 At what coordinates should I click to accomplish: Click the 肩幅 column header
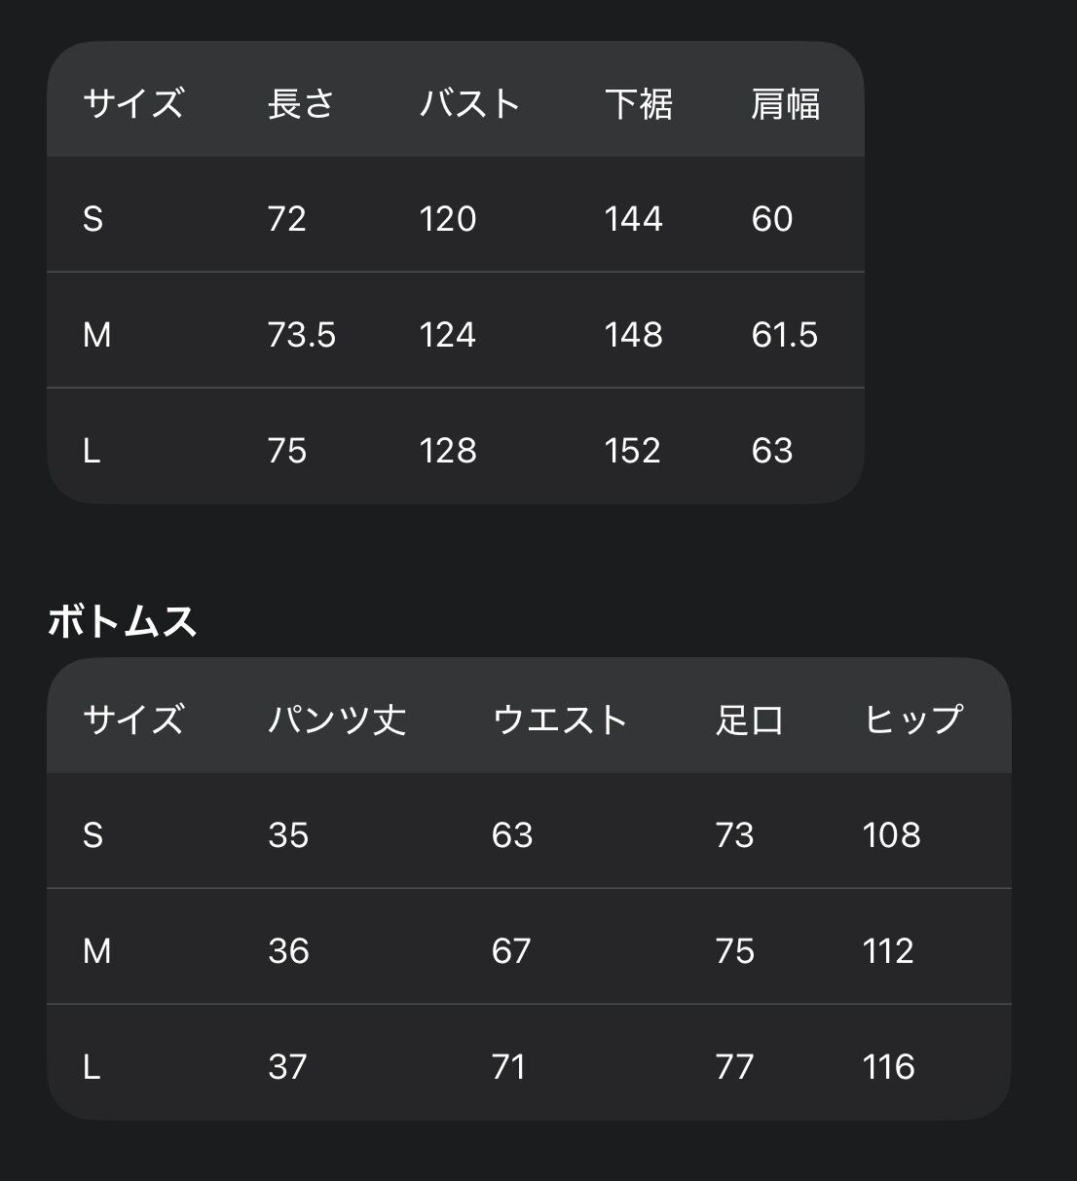[x=785, y=103]
